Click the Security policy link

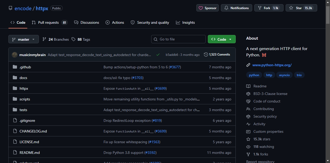(x=265, y=116)
